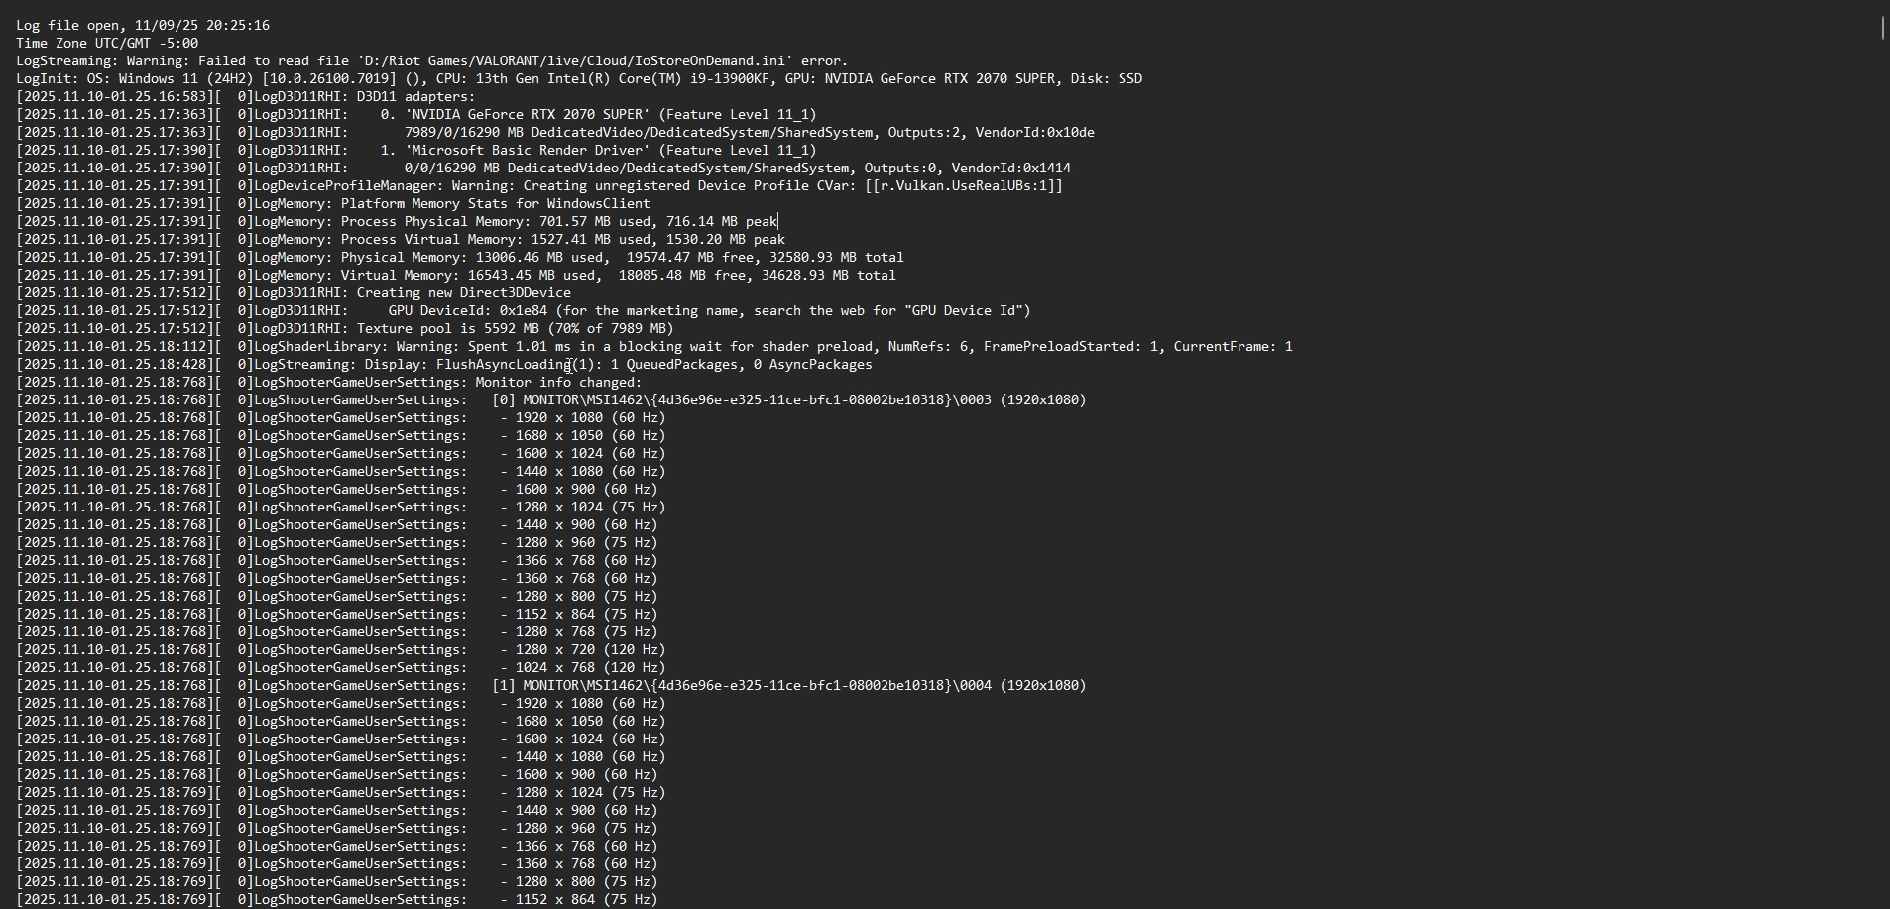
Task: Click the FlushAsyncLoading LogStreaming line
Action: pyautogui.click(x=444, y=364)
